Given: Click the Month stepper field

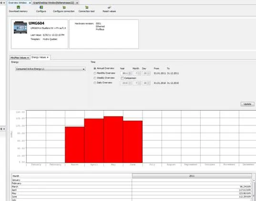Looking at the screenshot, I should (x=137, y=73).
